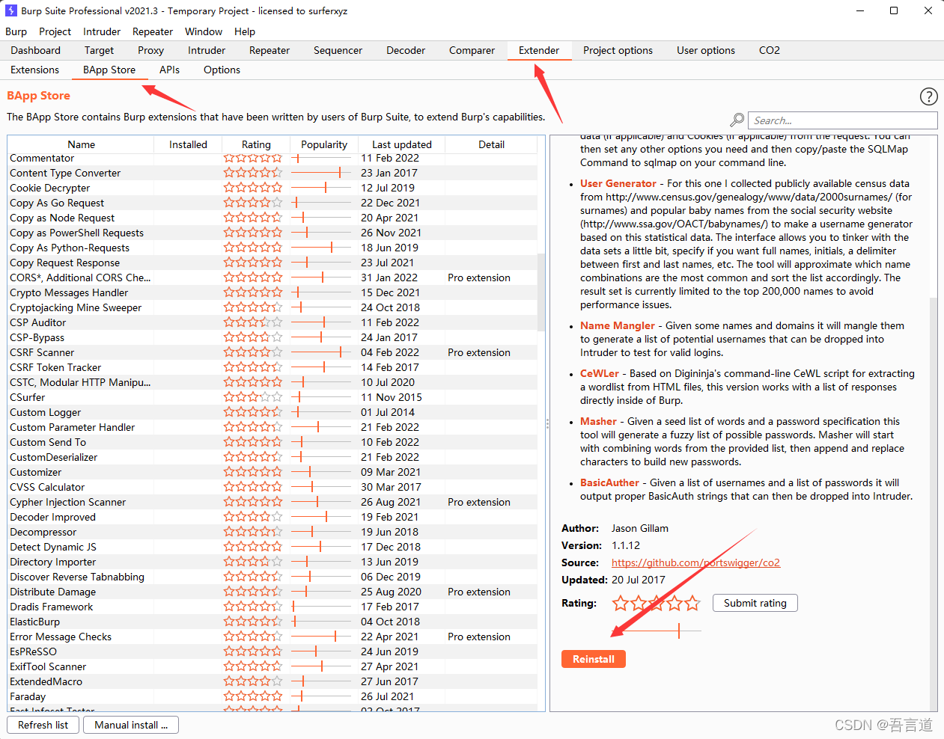Sort by Rating column header
Image resolution: width=944 pixels, height=739 pixels.
click(256, 144)
